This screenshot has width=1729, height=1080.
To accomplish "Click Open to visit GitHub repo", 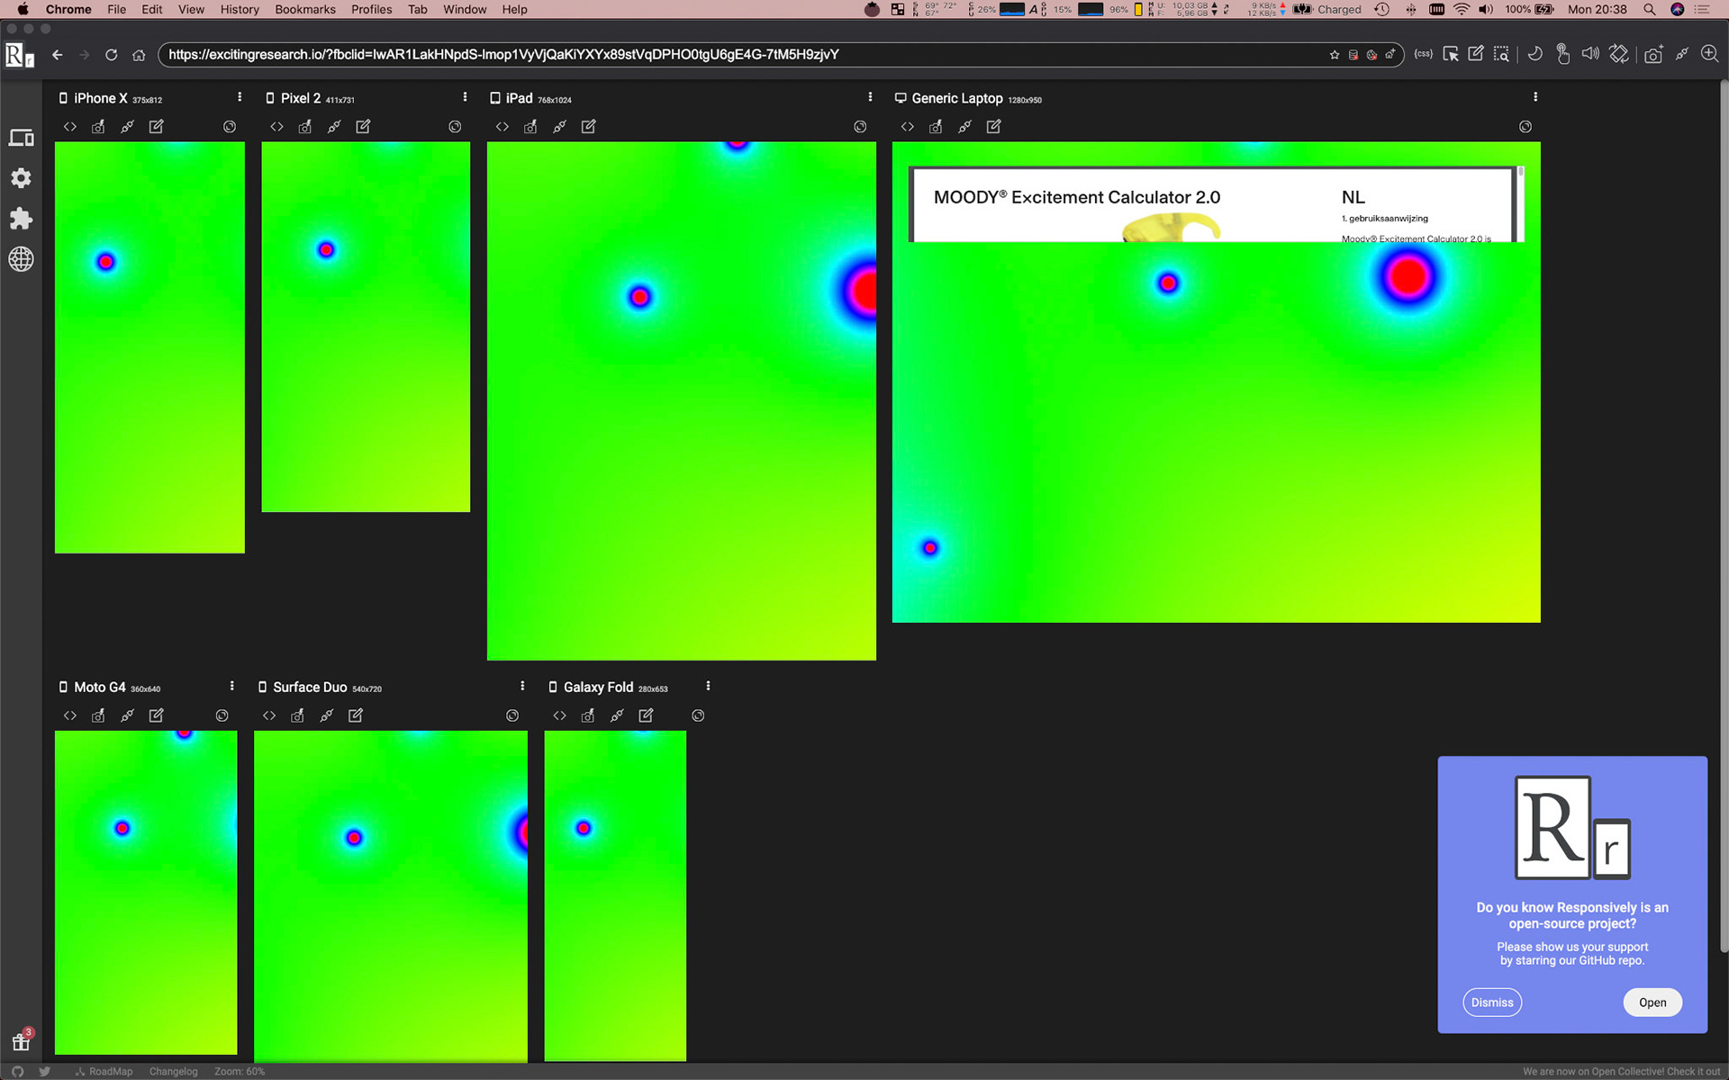I will [x=1652, y=1003].
